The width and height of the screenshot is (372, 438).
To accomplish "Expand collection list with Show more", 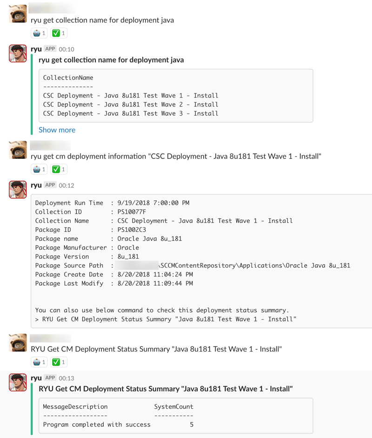I will (x=57, y=130).
